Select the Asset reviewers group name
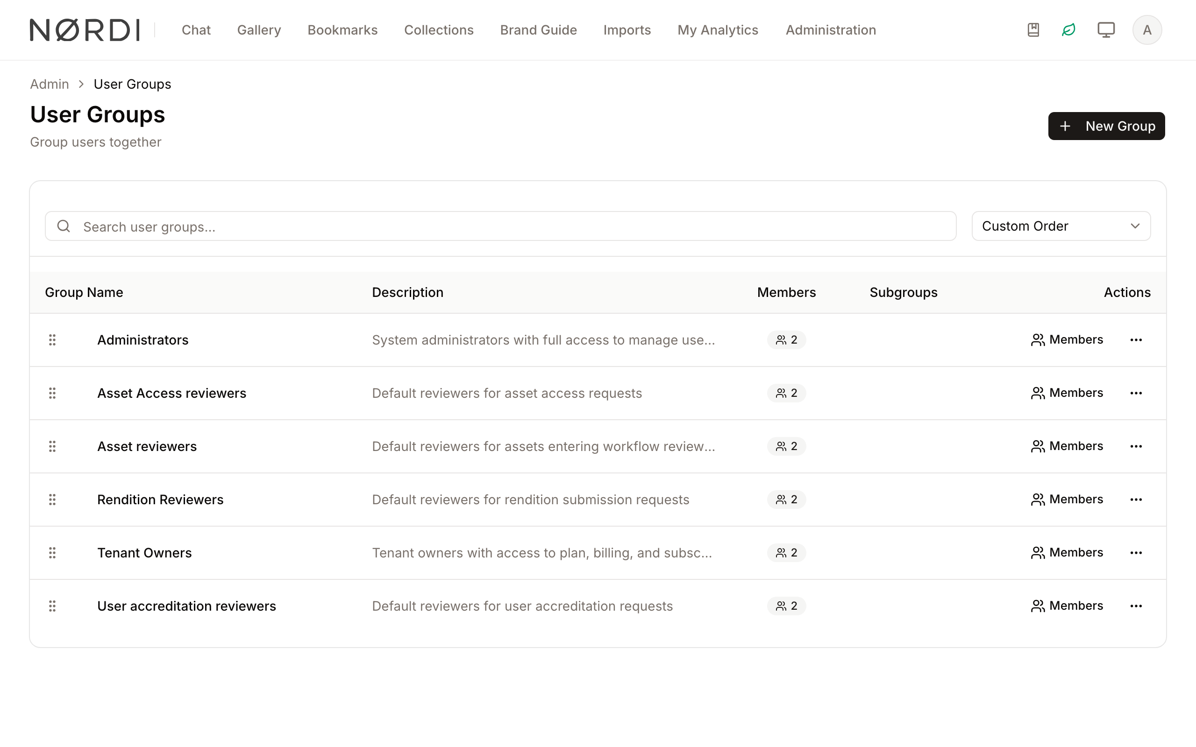Viewport: 1196px width, 747px height. pos(147,447)
